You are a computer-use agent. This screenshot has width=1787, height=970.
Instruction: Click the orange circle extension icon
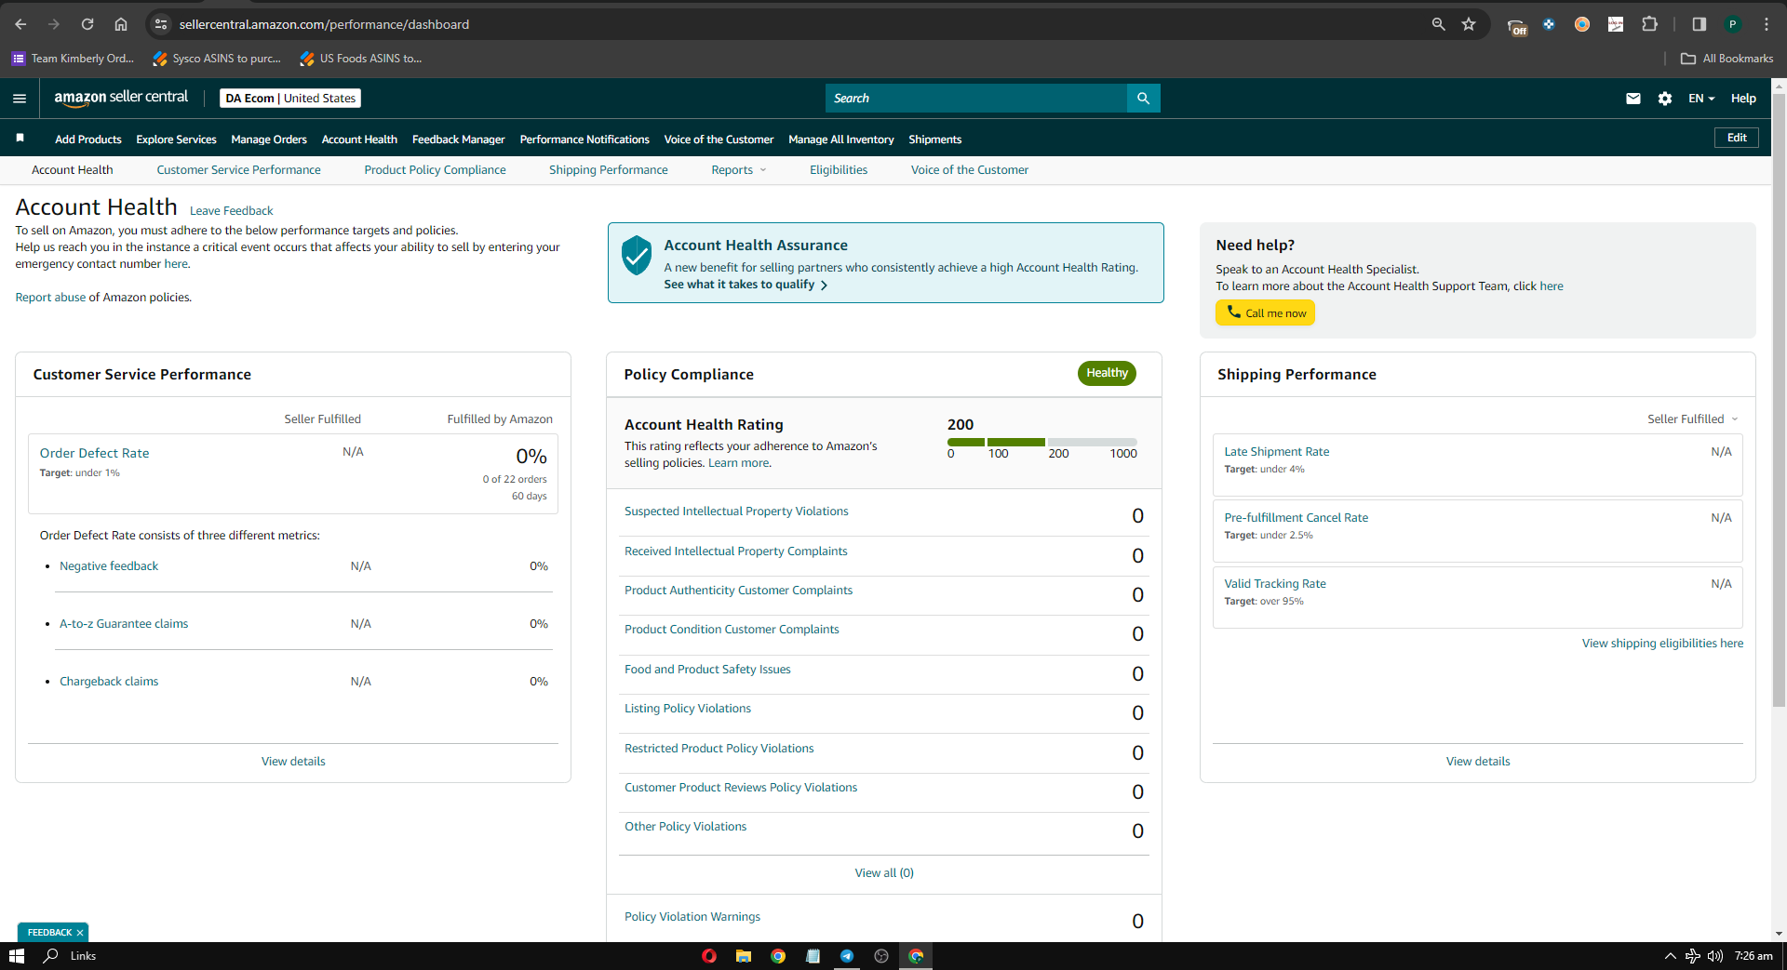[1582, 24]
